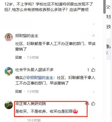Click the vertical scrollbar thumb at right
The width and height of the screenshot is (112, 122).
click(104, 6)
